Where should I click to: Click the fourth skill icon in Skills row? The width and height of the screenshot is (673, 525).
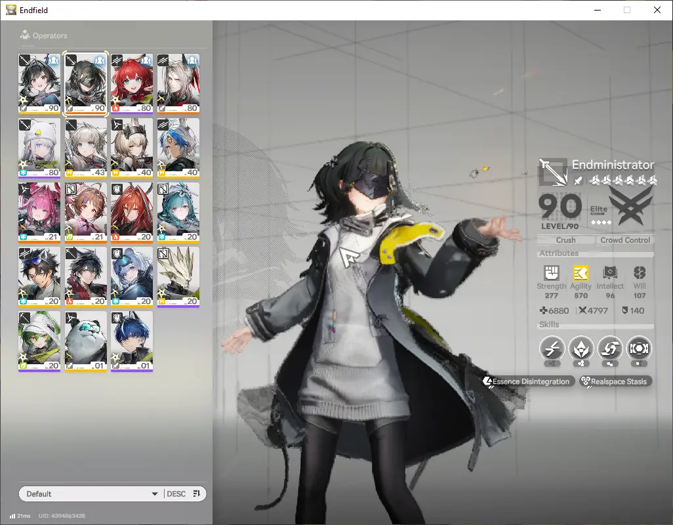coord(639,347)
